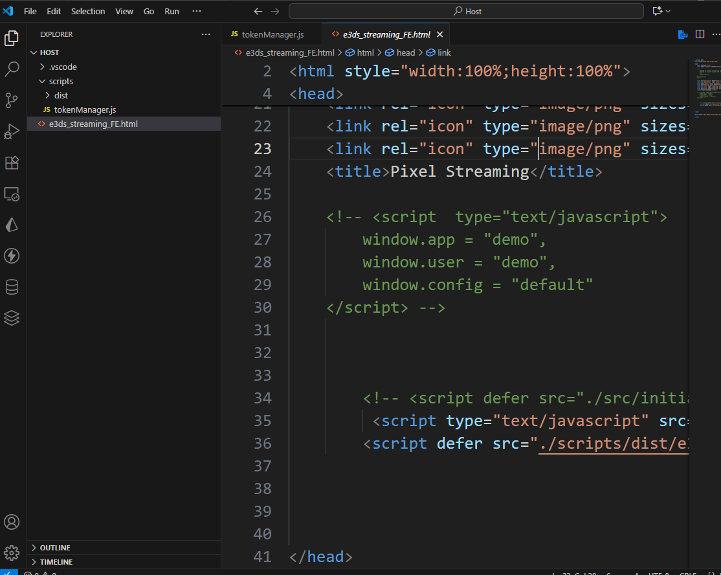Open the database cylinder icon in activity bar

(x=12, y=287)
